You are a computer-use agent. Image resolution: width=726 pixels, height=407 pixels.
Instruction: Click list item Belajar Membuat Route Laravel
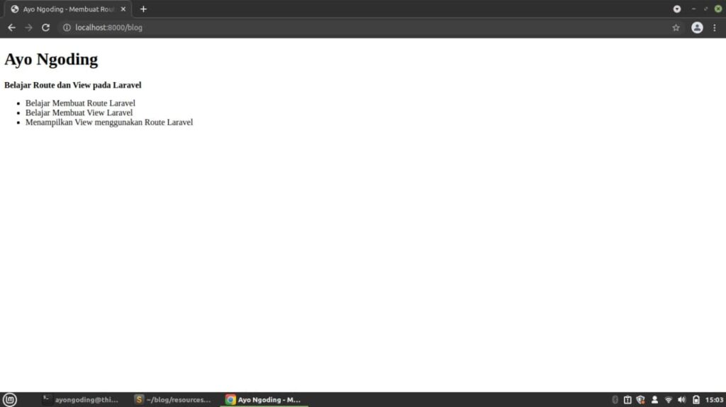point(80,103)
